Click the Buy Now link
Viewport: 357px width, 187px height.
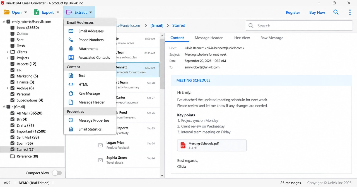coord(317,13)
